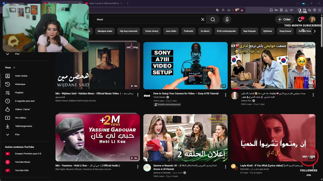
Task: Start voice search with the microphone
Action: coord(227,19)
